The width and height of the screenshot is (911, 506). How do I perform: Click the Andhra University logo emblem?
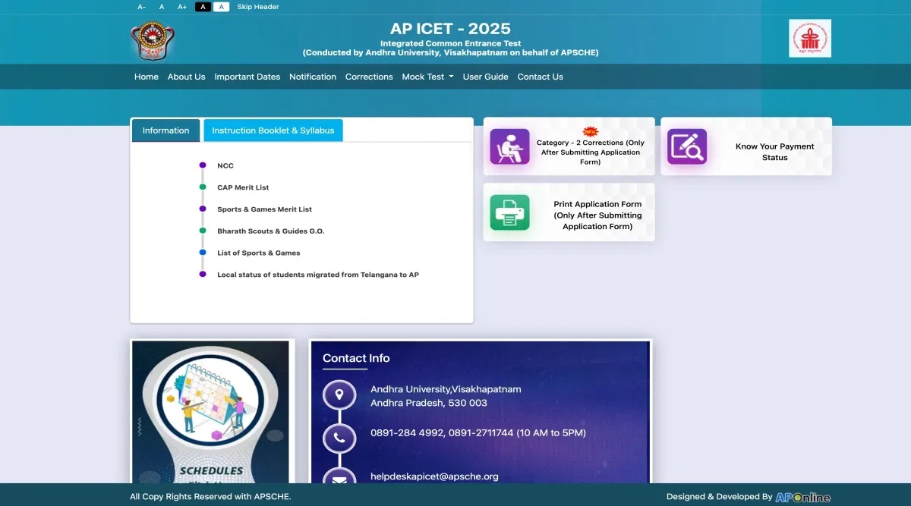click(x=153, y=40)
